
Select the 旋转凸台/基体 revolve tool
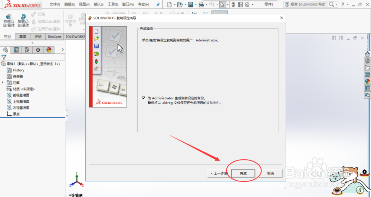(x=23, y=20)
